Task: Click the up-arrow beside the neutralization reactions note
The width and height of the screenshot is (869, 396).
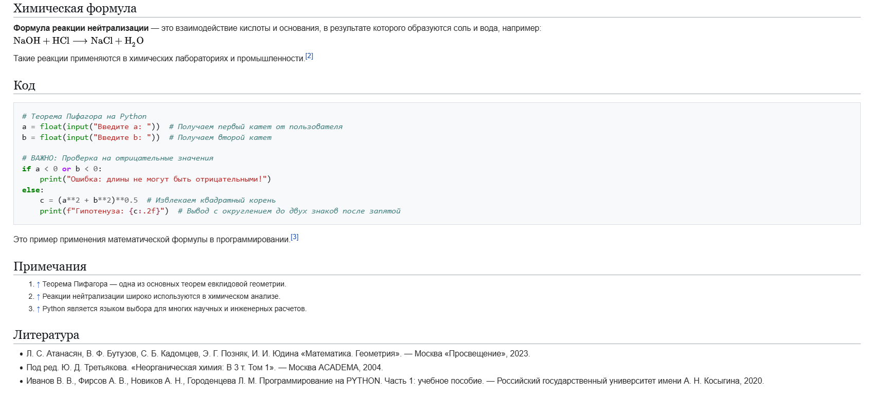Action: point(38,297)
